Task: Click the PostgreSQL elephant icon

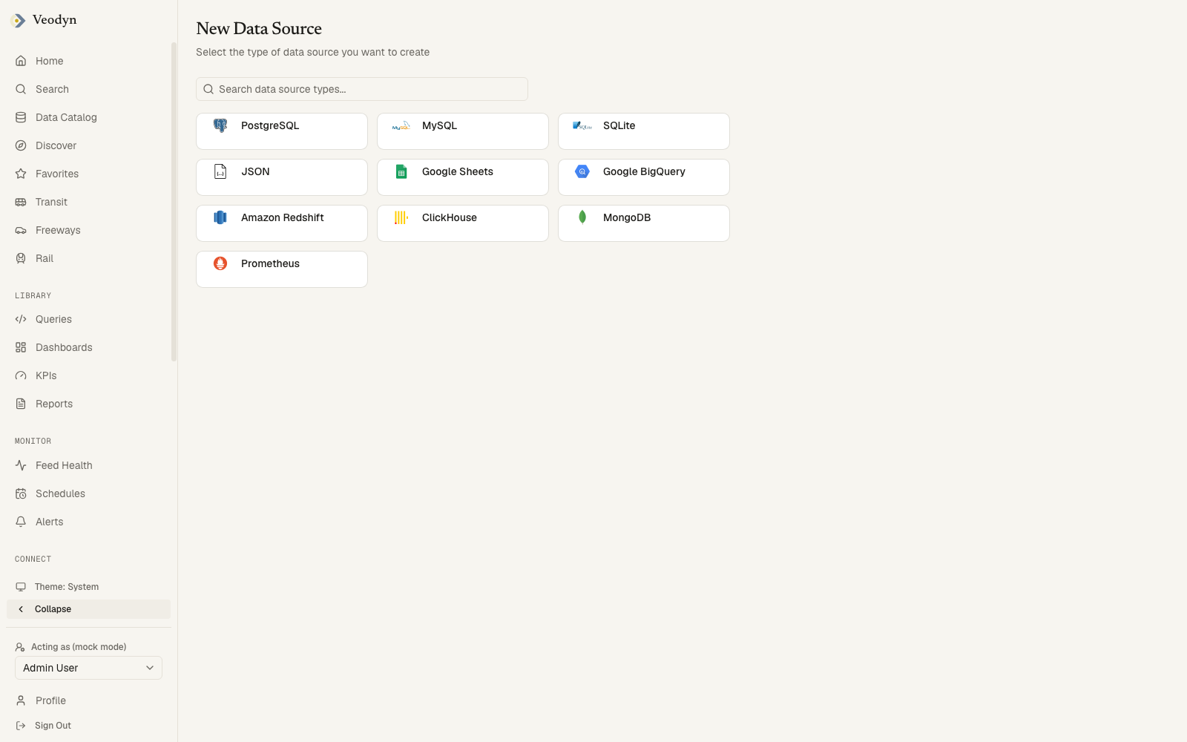Action: pyautogui.click(x=220, y=125)
